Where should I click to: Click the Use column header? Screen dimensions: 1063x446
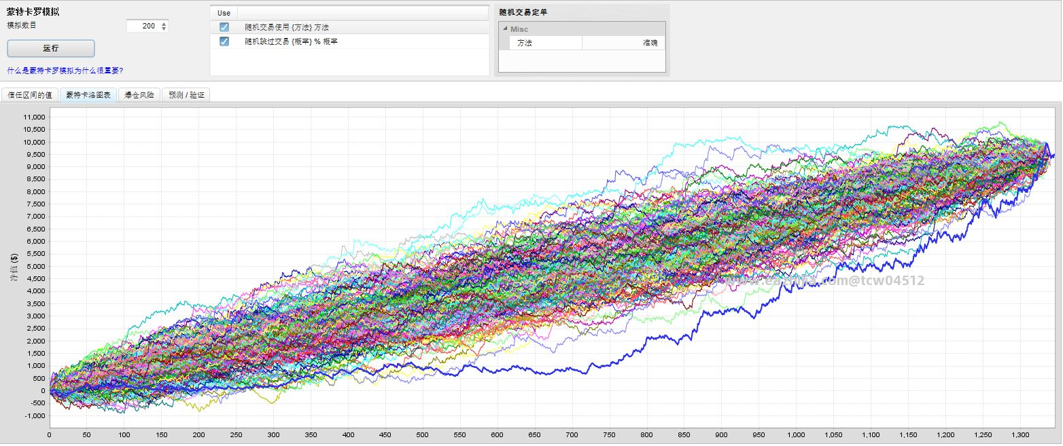pyautogui.click(x=224, y=13)
